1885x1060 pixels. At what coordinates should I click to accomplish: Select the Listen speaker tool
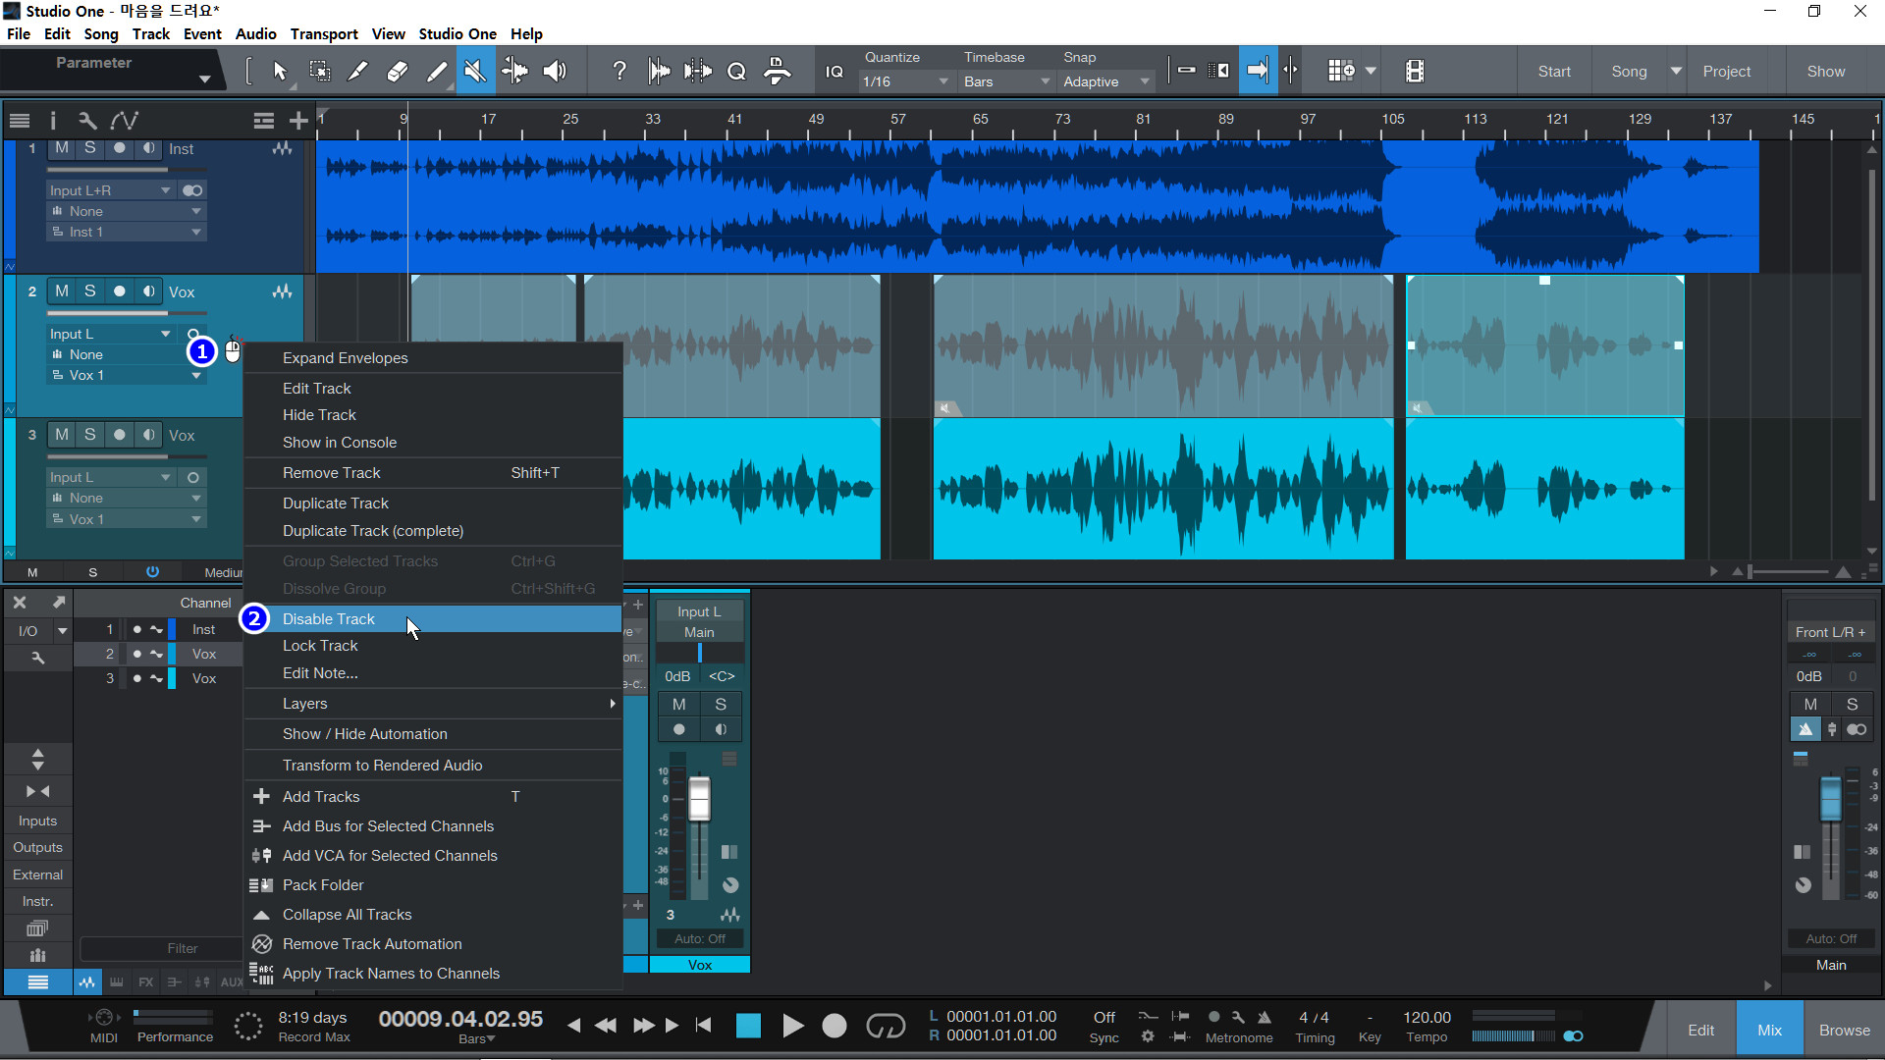[x=555, y=71]
